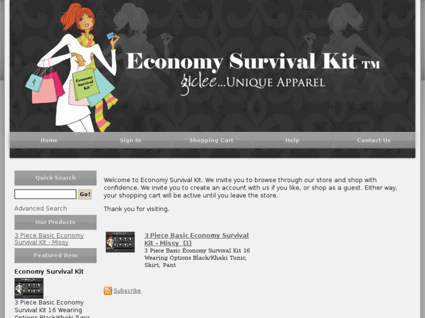Viewport: 425px width, 318px height.
Task: Click the Economy Survival Kit banner logo text
Action: pos(253,62)
